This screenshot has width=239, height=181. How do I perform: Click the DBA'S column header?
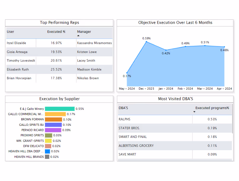(123, 108)
